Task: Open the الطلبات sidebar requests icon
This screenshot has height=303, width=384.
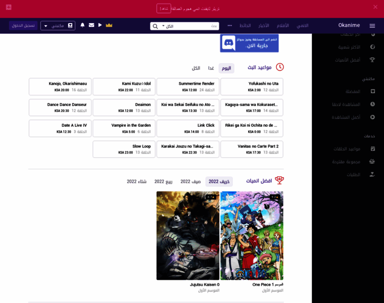Action: [x=372, y=175]
